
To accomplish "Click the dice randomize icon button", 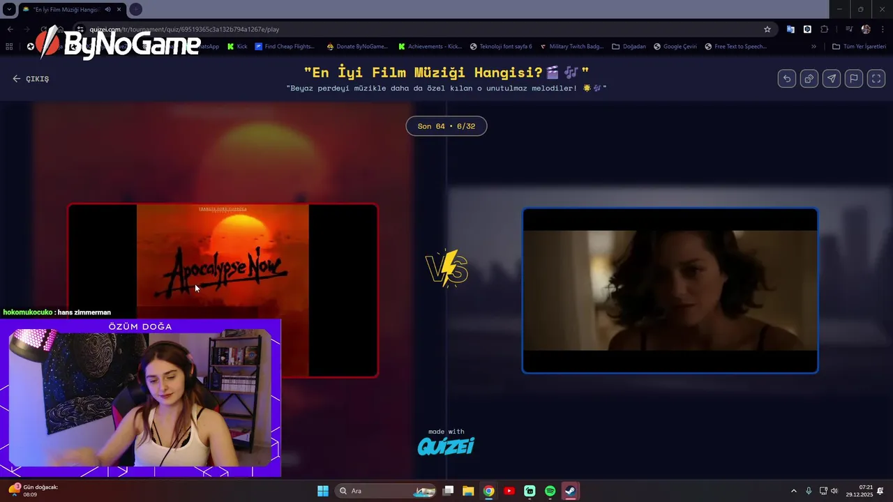I will point(809,79).
